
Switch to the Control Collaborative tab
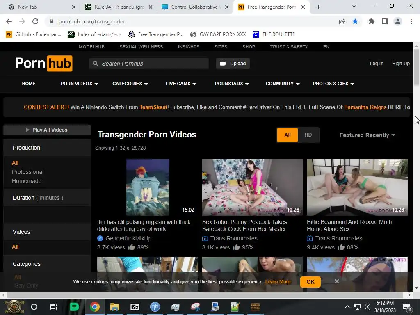(x=194, y=7)
